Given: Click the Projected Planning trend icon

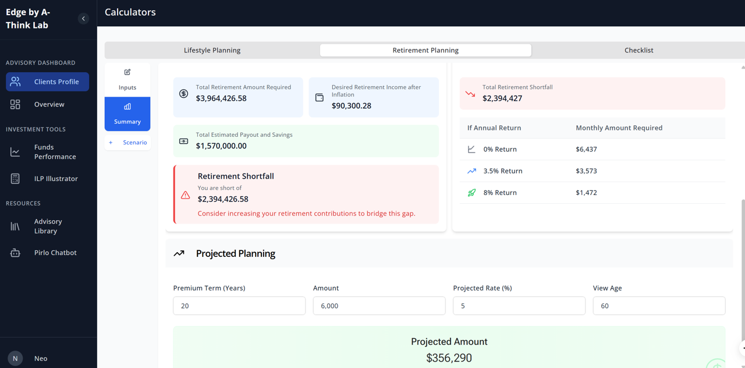Looking at the screenshot, I should tap(179, 253).
